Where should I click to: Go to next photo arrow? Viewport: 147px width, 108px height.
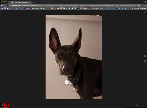140,105
